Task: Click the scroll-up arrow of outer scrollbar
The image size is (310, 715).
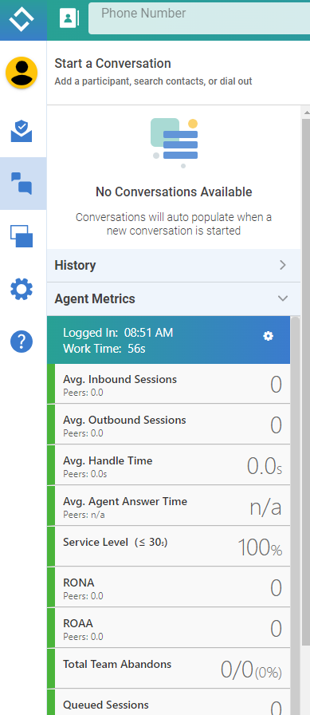Action: coord(306,113)
